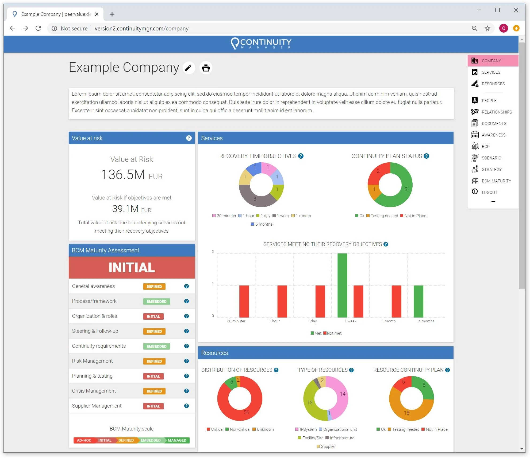530x458 pixels.
Task: Toggle the '6 months' legend entry in RTO chart
Action: pyautogui.click(x=262, y=224)
